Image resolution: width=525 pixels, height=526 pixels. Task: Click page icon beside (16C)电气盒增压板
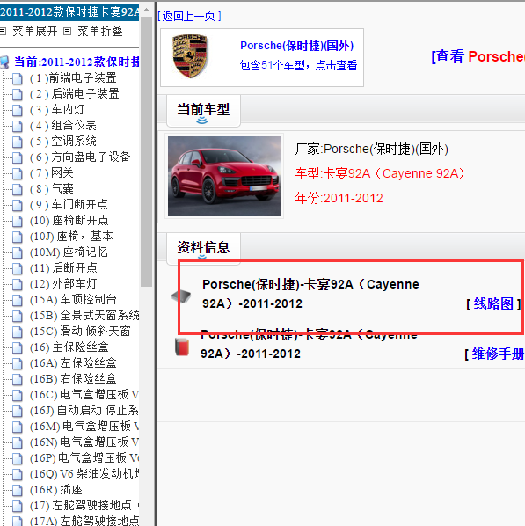[x=17, y=395]
